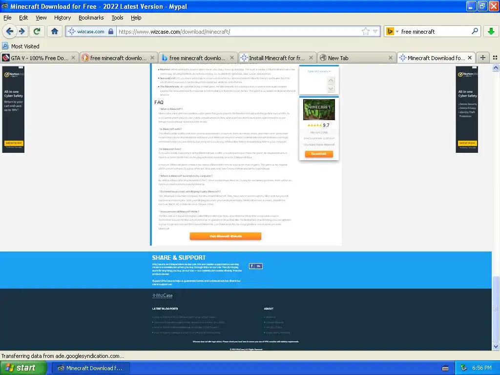Open the Bookmarks menu
Screen dimensions: 500x375
pyautogui.click(x=91, y=18)
